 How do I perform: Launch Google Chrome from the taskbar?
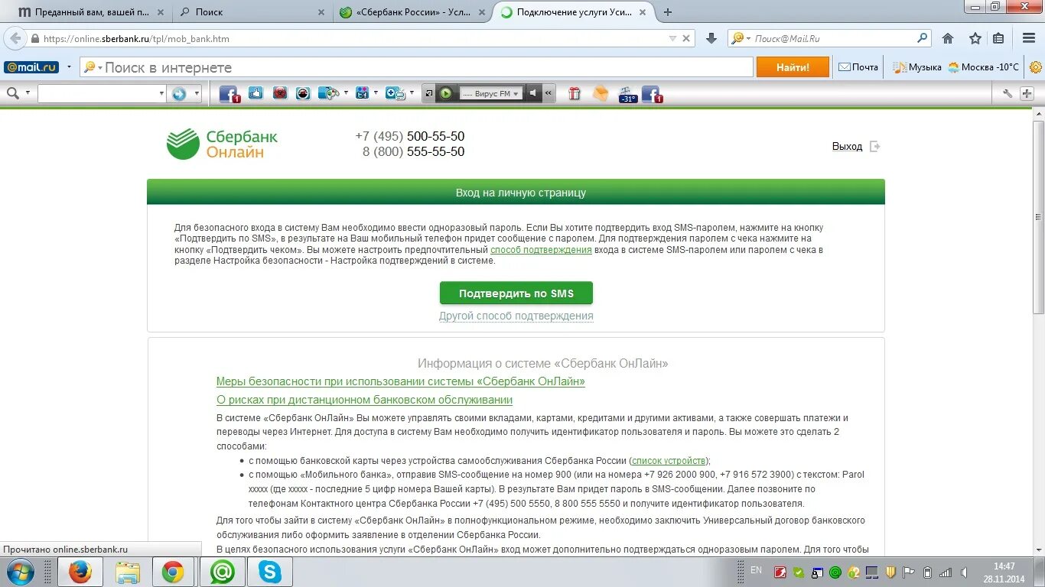click(x=173, y=572)
